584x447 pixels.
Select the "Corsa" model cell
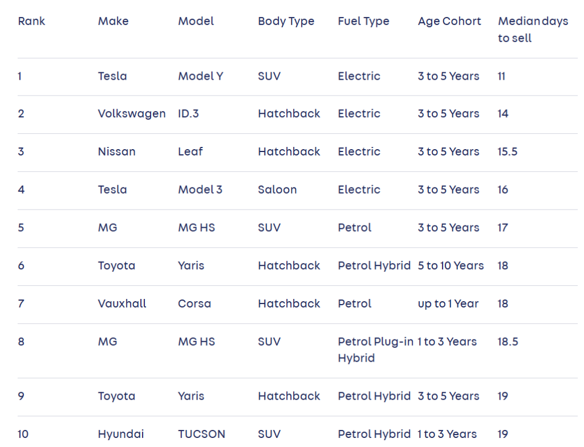[194, 304]
